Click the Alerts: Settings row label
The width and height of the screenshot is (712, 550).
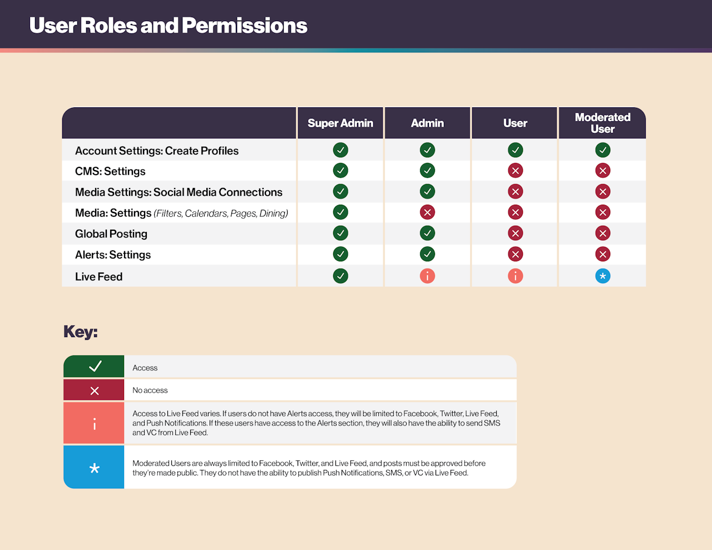tap(113, 255)
